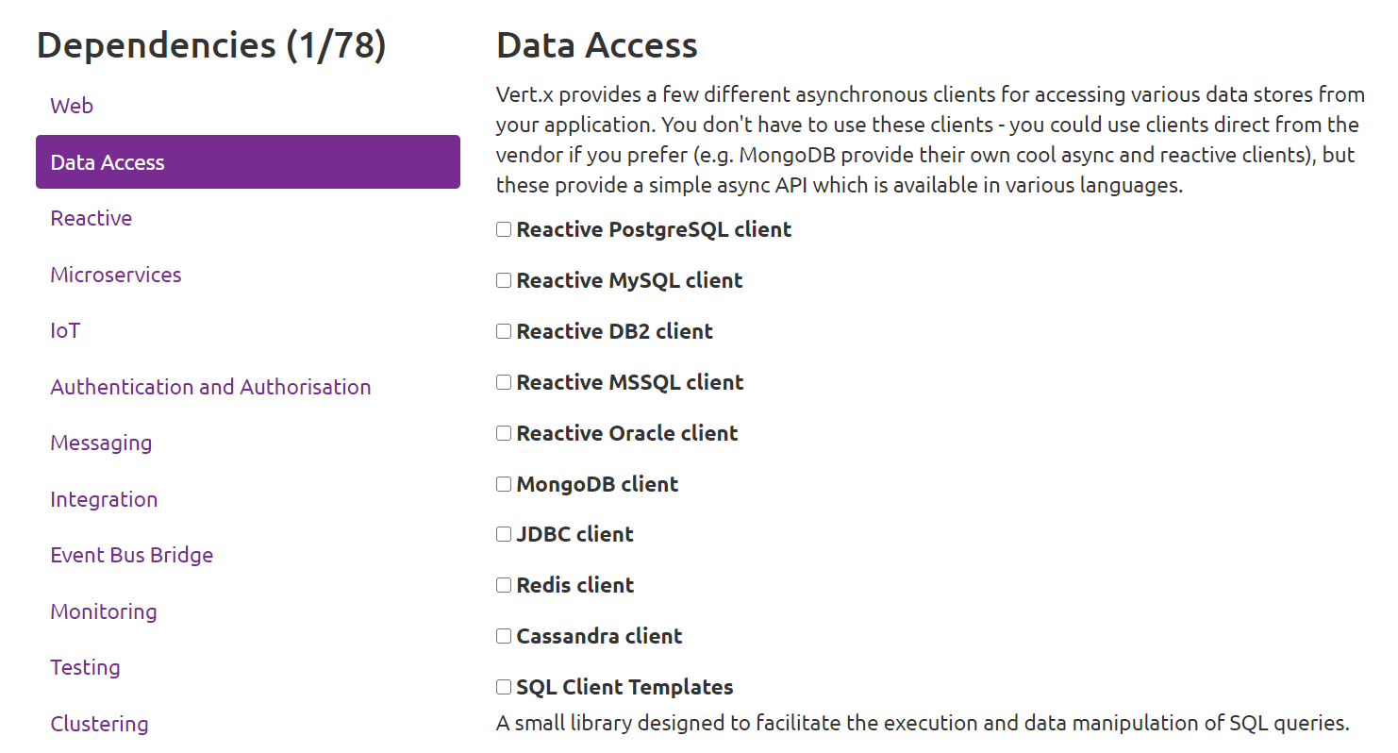This screenshot has width=1398, height=753.
Task: Enable the Reactive PostgreSQL client checkbox
Action: 504,229
